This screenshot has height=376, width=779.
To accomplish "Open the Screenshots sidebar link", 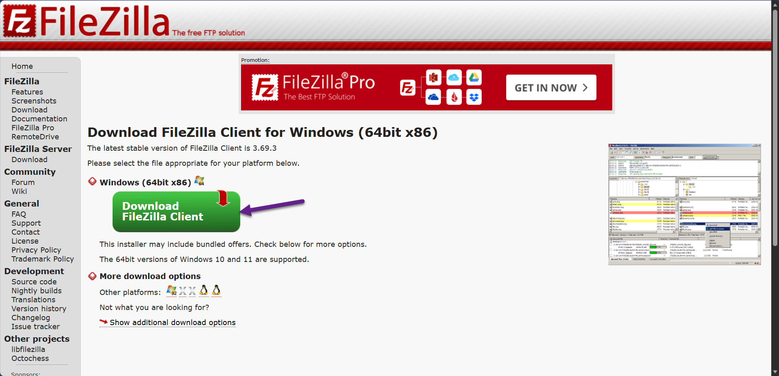I will (x=34, y=101).
